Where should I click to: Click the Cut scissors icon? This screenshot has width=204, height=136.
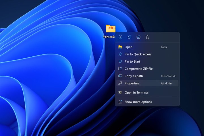click(x=120, y=37)
